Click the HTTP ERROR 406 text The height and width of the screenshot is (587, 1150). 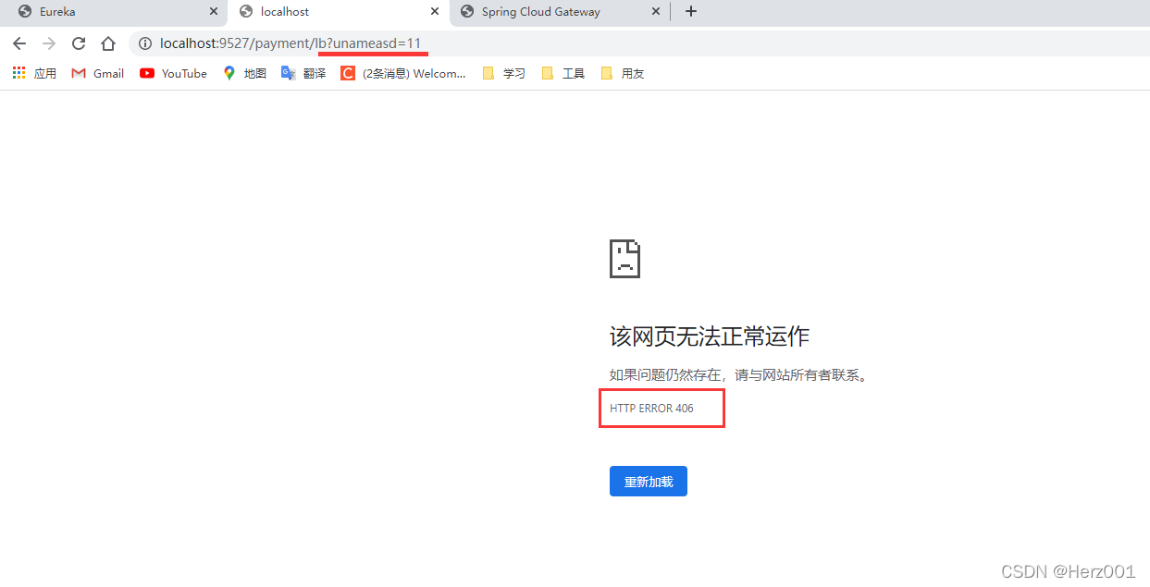tap(651, 408)
